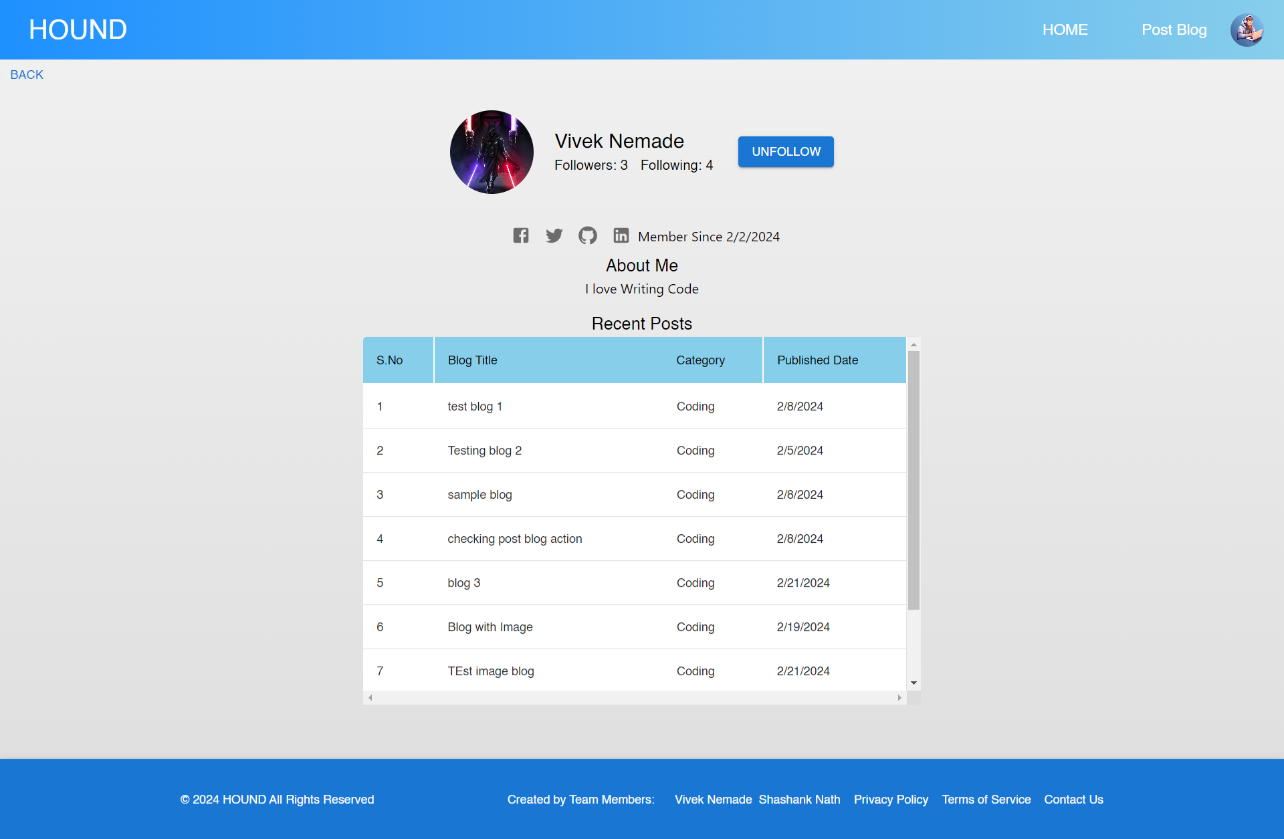Click the vertical table scrollbar thumb
The width and height of the screenshot is (1284, 839).
click(914, 480)
